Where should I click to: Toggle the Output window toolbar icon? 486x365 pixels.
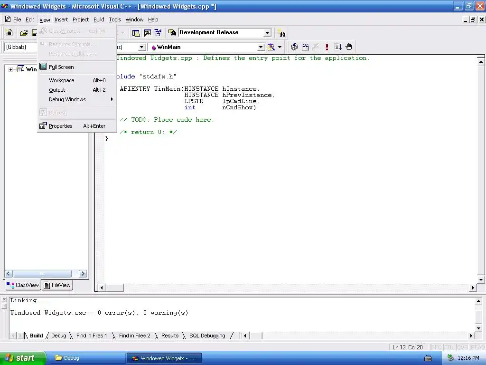(x=147, y=33)
